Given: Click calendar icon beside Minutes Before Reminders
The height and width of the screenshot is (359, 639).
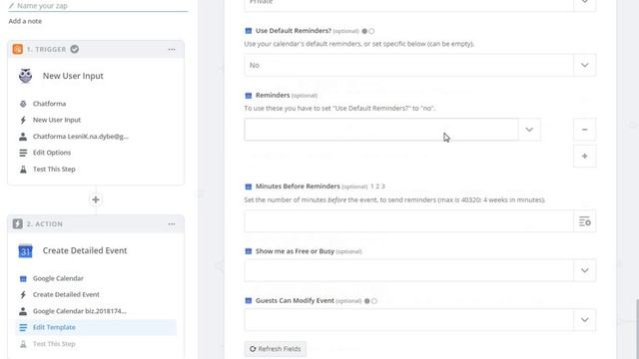Looking at the screenshot, I should click(x=249, y=186).
